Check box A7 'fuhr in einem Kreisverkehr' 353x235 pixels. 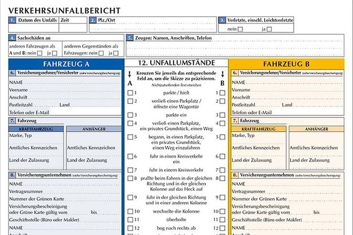point(130,170)
